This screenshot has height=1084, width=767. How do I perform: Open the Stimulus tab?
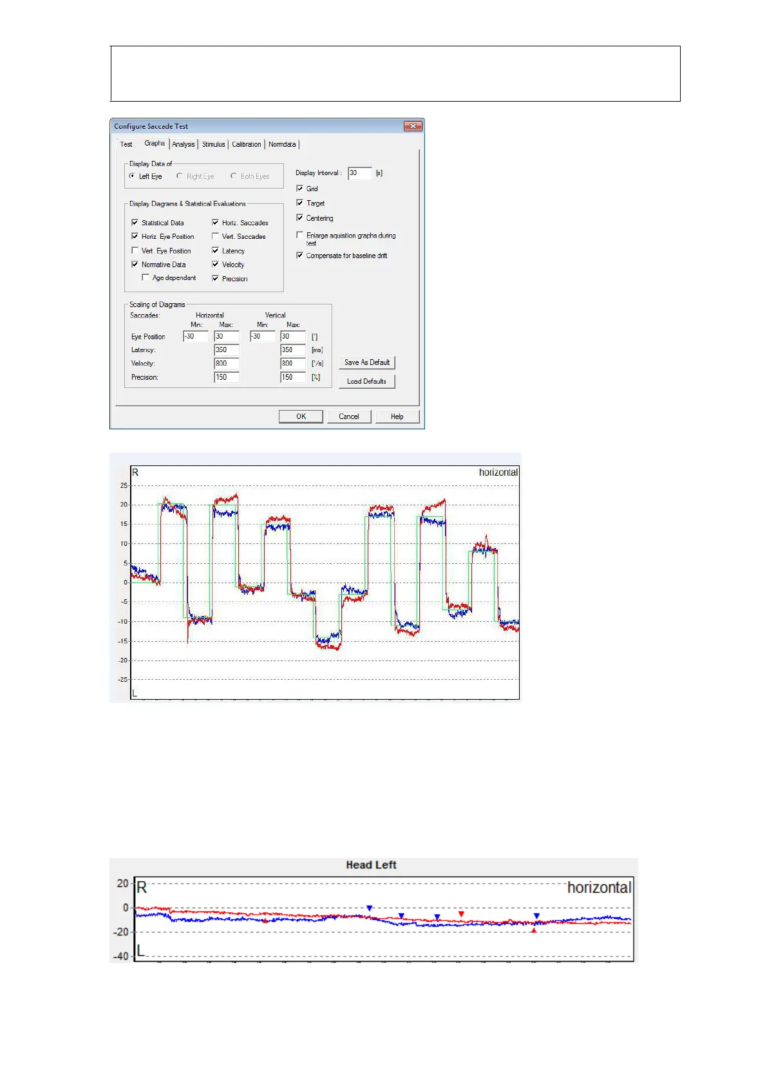pos(213,145)
